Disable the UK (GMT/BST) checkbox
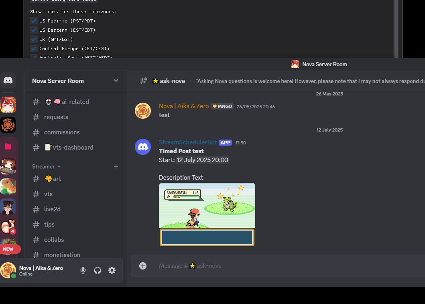This screenshot has width=425, height=304. (x=34, y=39)
